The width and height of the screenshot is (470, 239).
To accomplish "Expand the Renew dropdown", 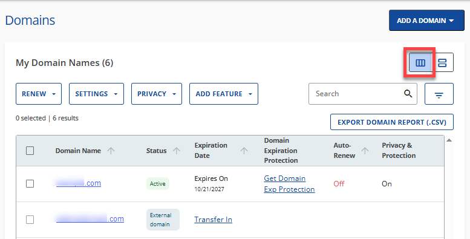I will coord(39,94).
